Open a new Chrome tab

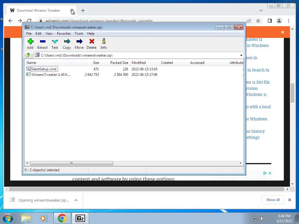tap(83, 10)
